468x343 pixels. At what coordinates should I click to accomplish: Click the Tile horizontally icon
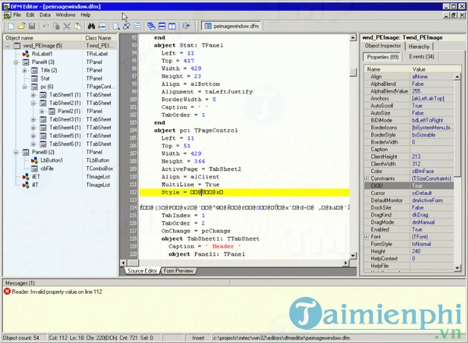click(161, 27)
